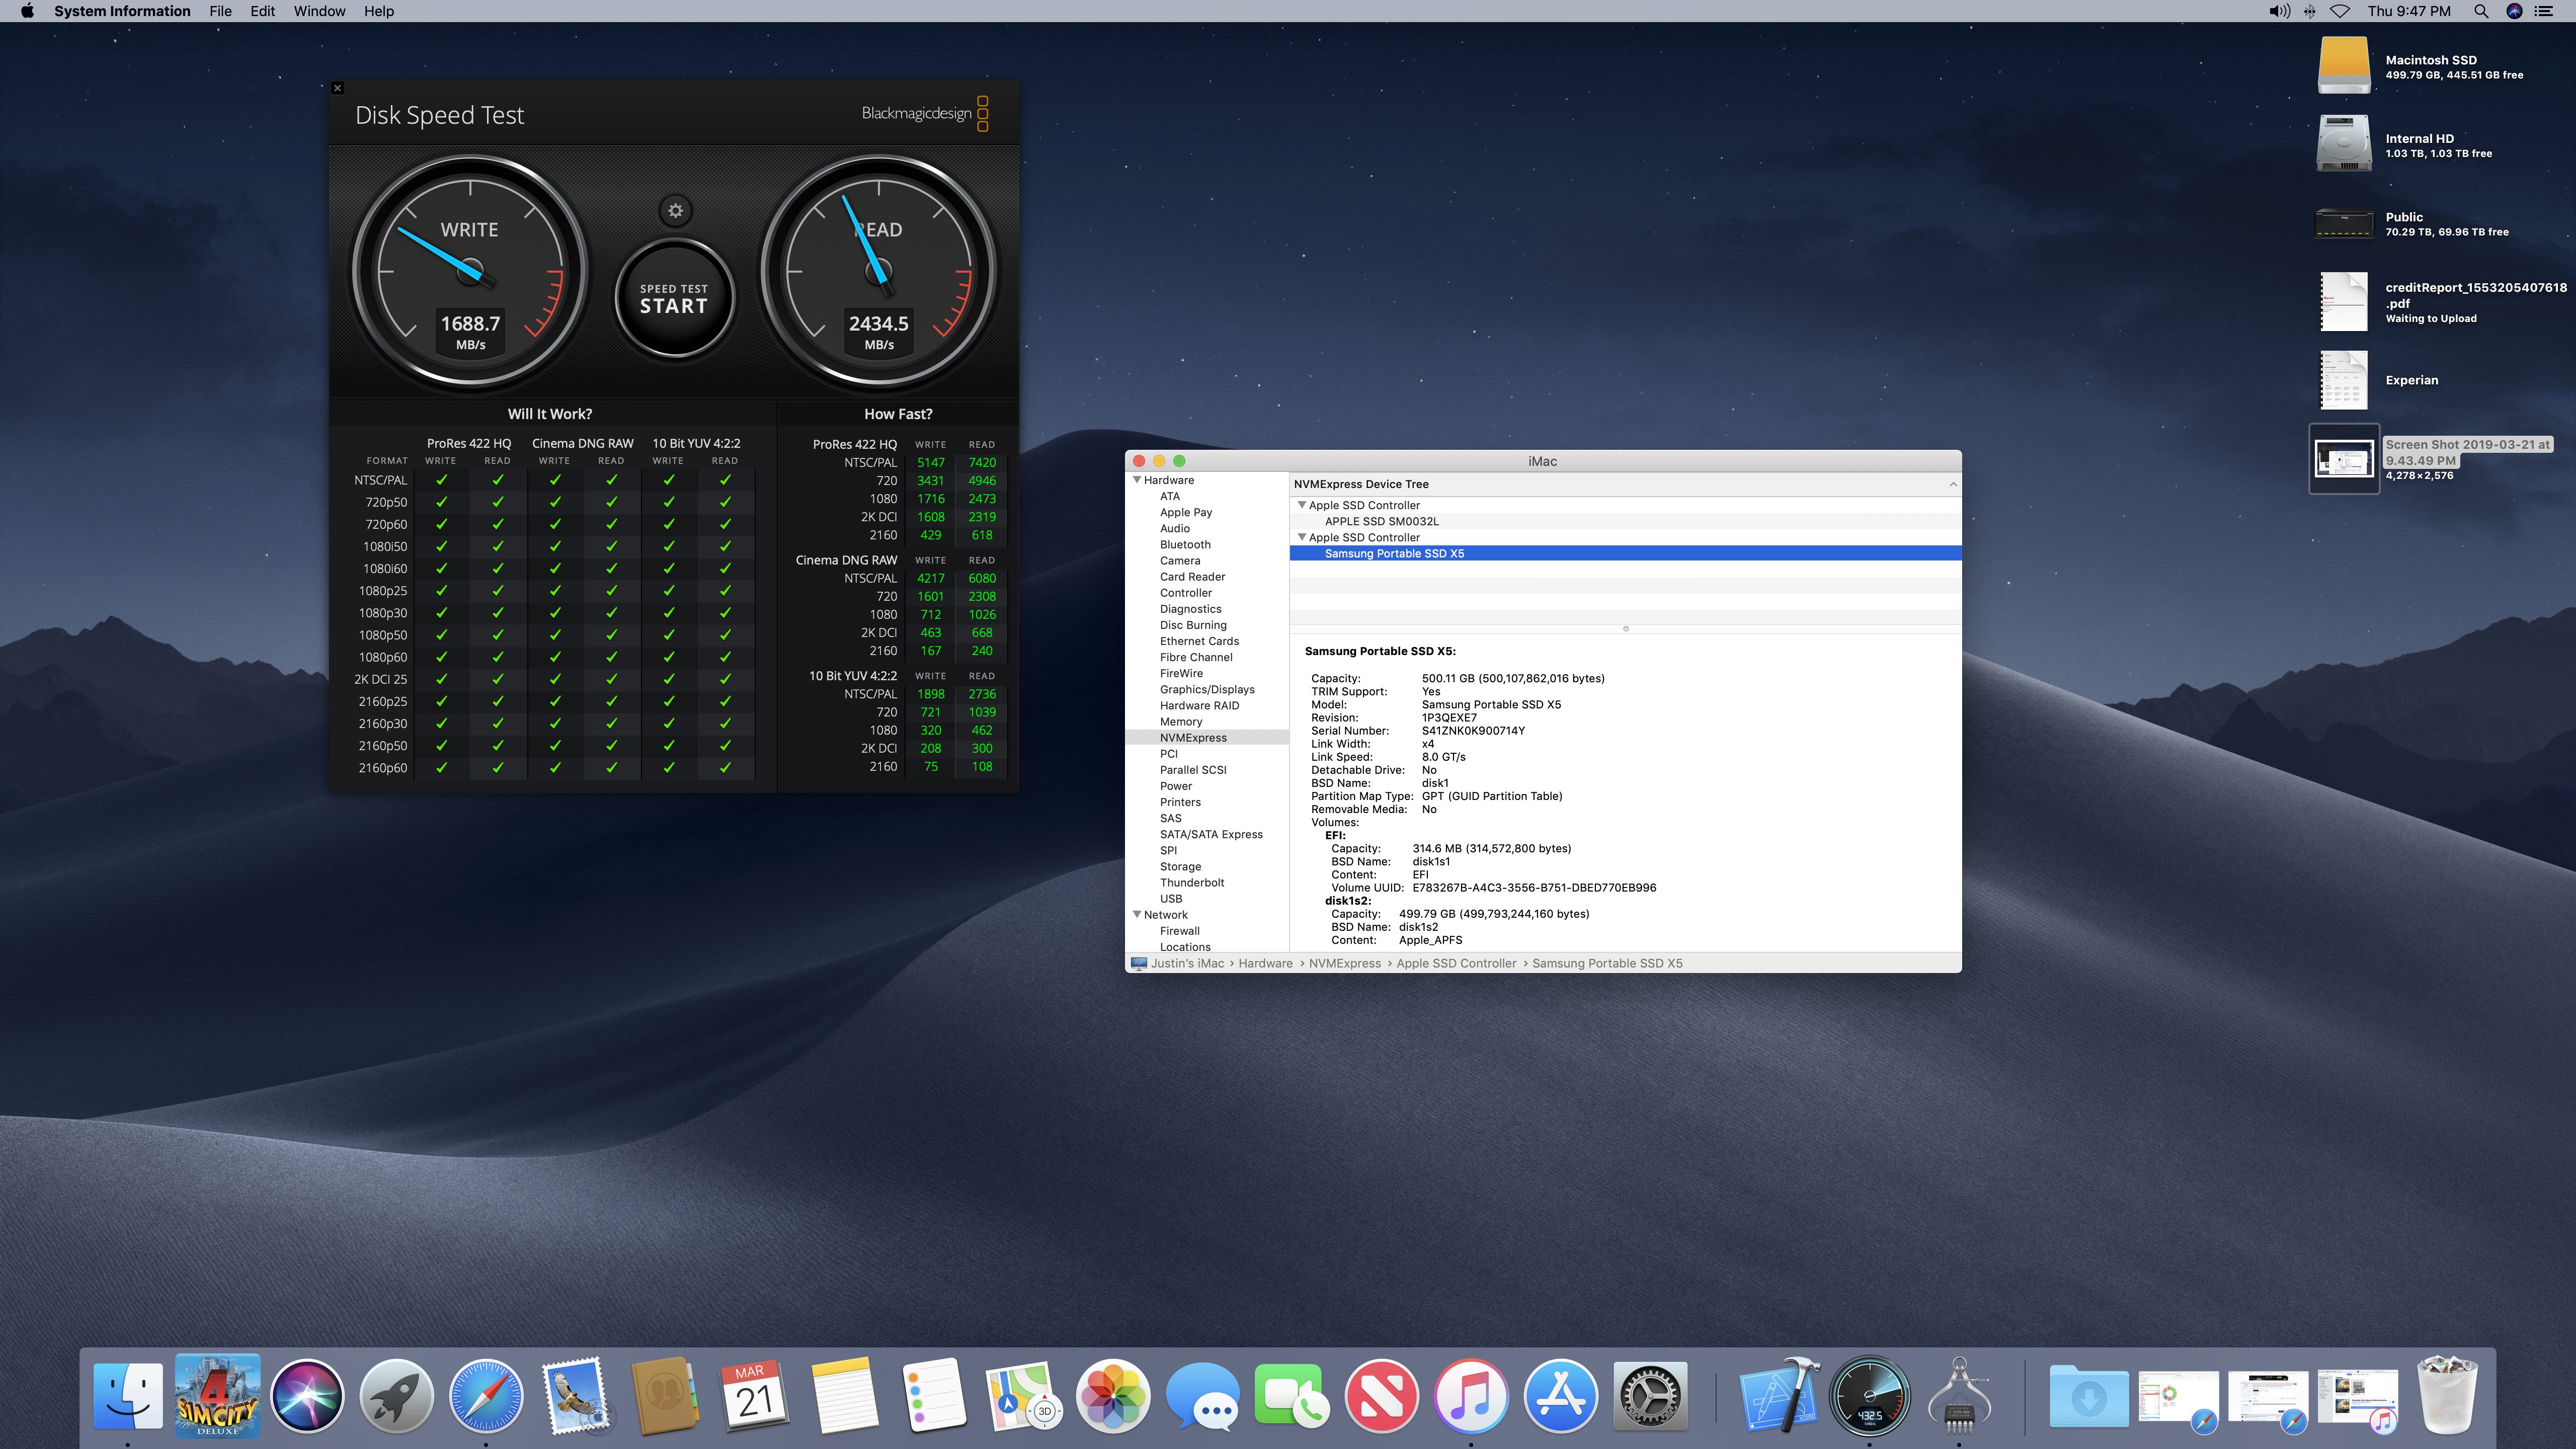The height and width of the screenshot is (1449, 2576).
Task: Open the Window menu
Action: [x=319, y=11]
